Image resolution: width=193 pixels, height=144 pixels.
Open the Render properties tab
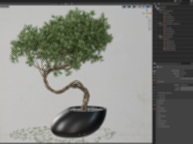(x=154, y=71)
